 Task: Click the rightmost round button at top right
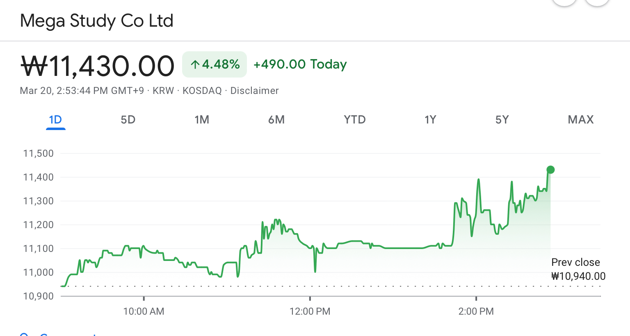click(x=597, y=2)
